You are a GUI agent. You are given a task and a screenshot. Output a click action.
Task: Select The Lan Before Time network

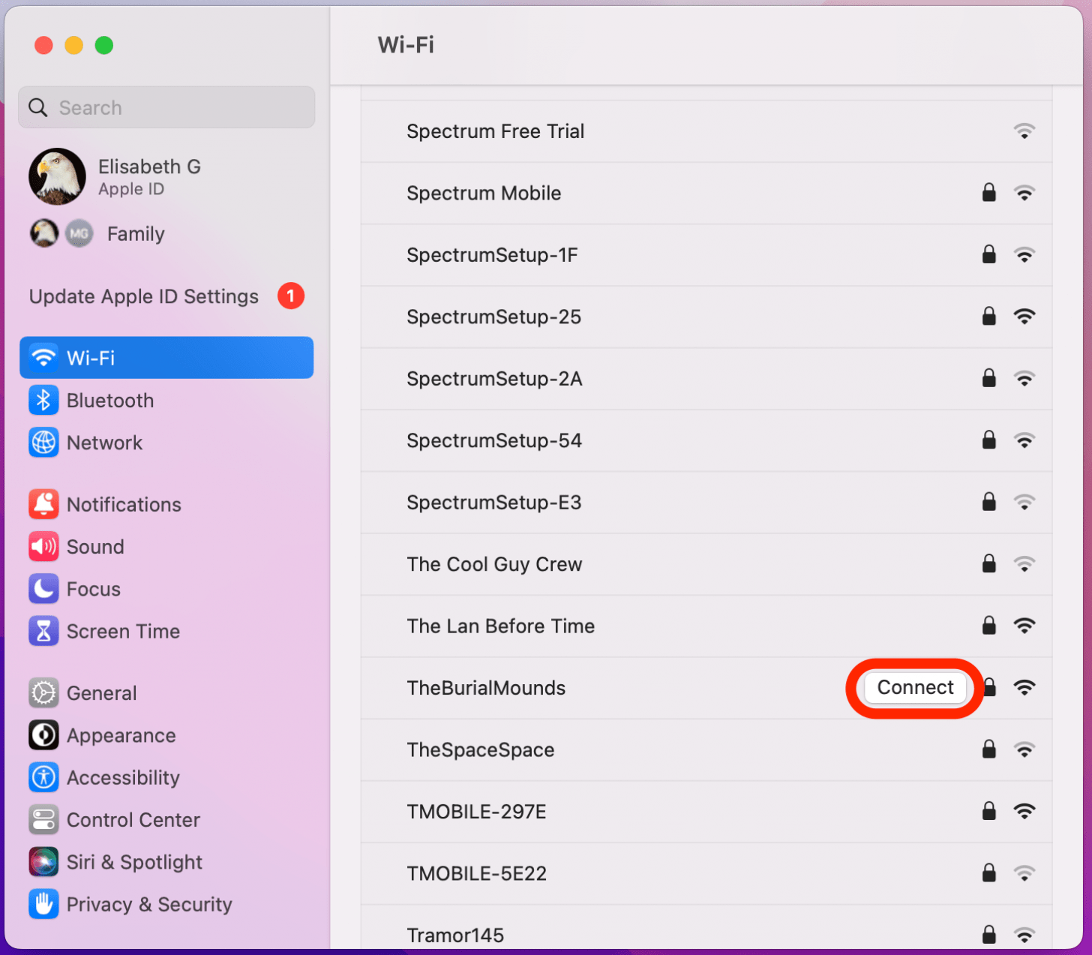(706, 626)
